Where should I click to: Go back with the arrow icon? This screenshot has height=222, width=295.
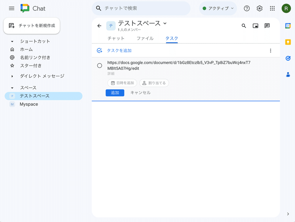coord(99,26)
